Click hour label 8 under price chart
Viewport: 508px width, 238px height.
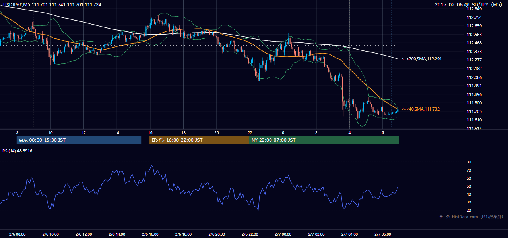17,132
